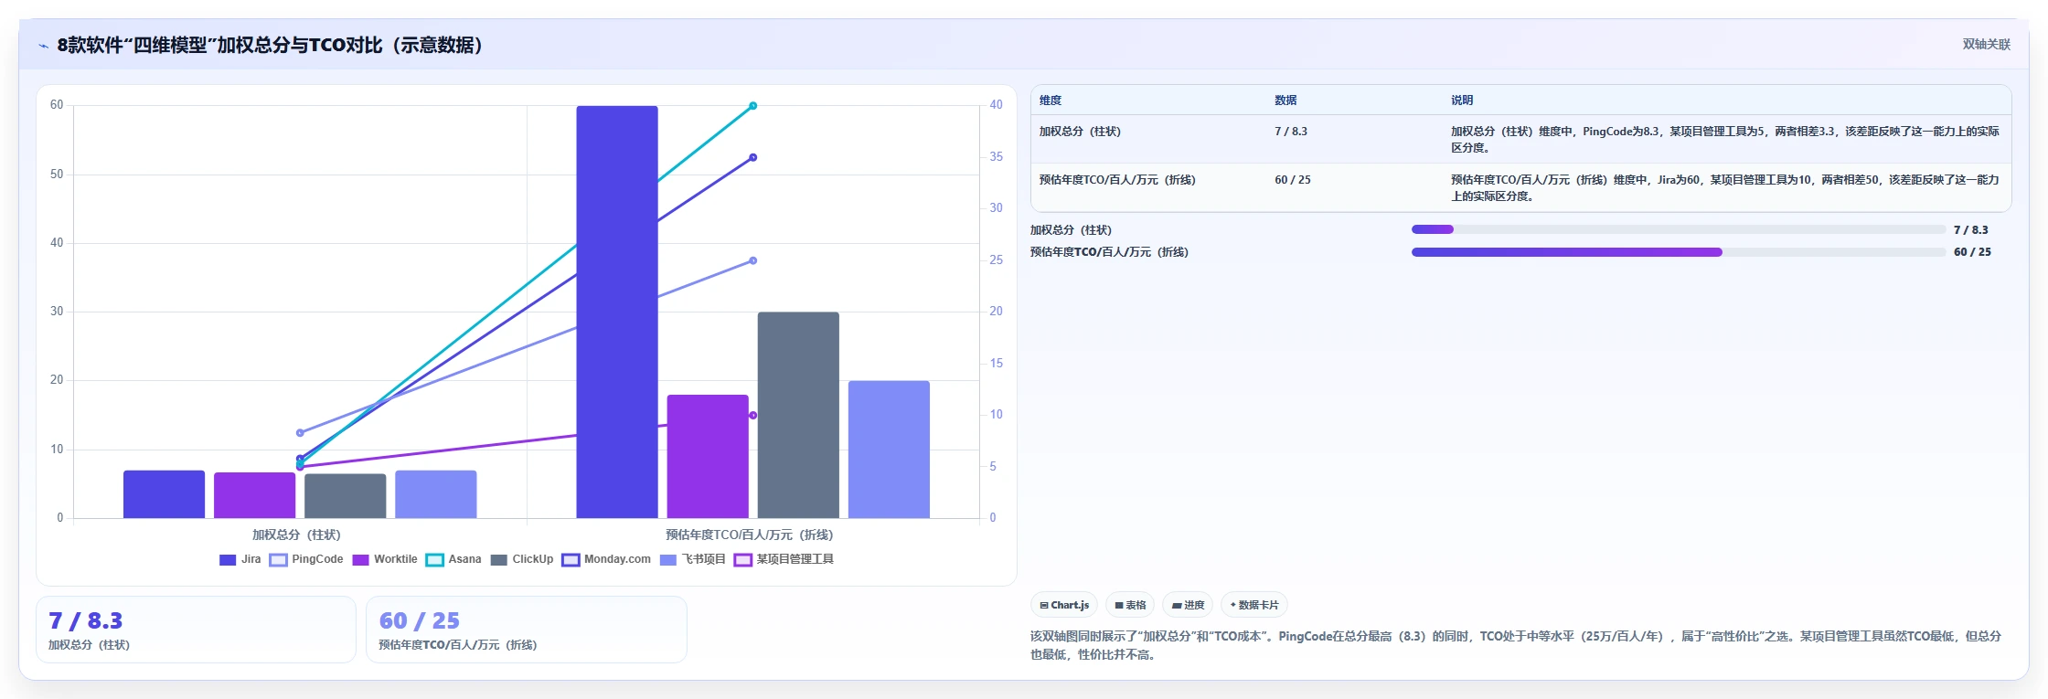
Task: Click the chart icon beside the title
Action: tap(43, 46)
